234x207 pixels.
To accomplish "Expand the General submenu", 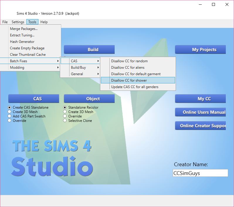I will tap(80, 74).
